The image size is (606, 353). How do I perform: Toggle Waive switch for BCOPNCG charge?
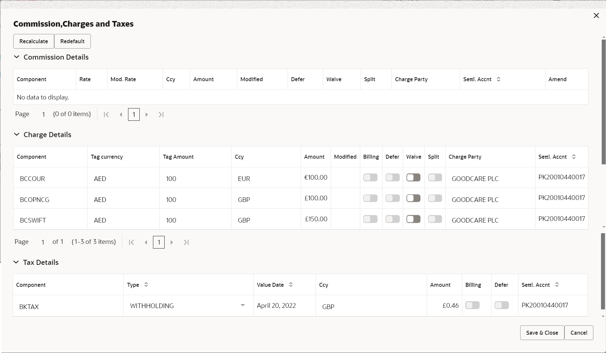tap(413, 198)
